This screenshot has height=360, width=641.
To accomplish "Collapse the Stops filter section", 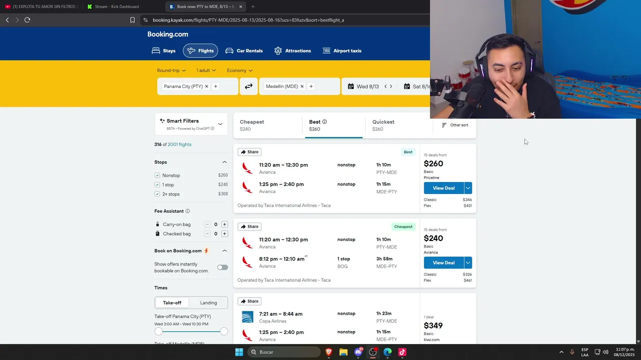I will pos(224,162).
